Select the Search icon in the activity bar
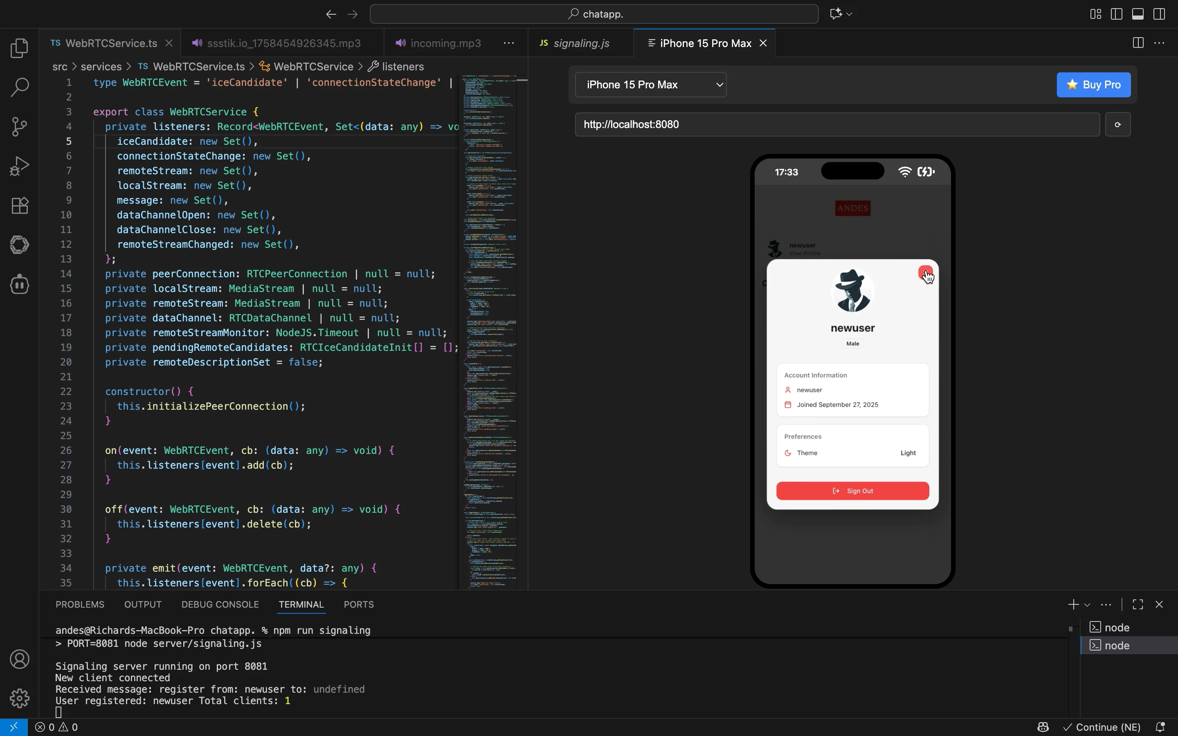The height and width of the screenshot is (736, 1178). (x=20, y=88)
